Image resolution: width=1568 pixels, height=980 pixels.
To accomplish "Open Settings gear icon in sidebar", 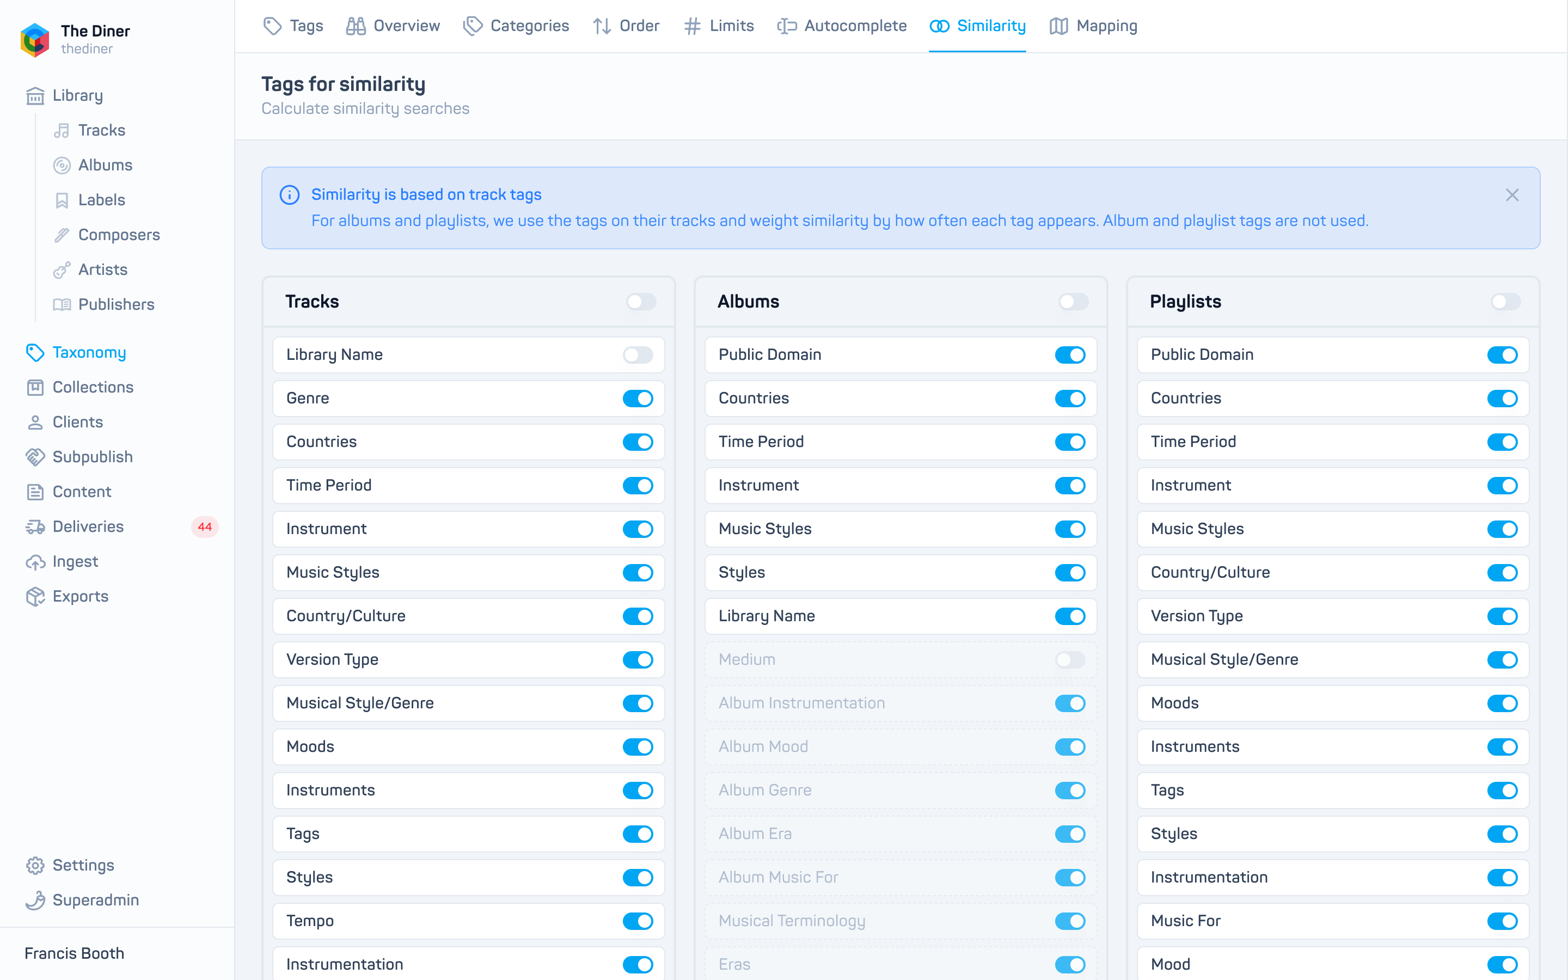I will 35,865.
